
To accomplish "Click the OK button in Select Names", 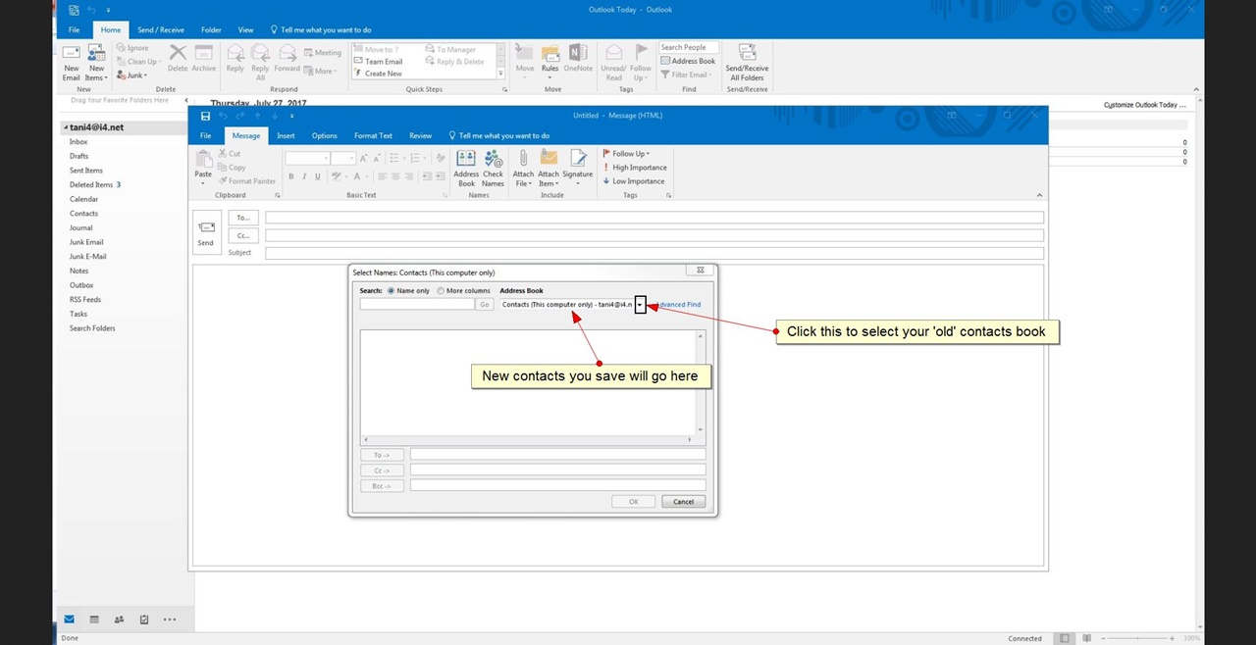I will 634,502.
